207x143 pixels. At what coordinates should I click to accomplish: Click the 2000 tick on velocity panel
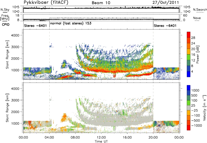click(x=15, y=112)
